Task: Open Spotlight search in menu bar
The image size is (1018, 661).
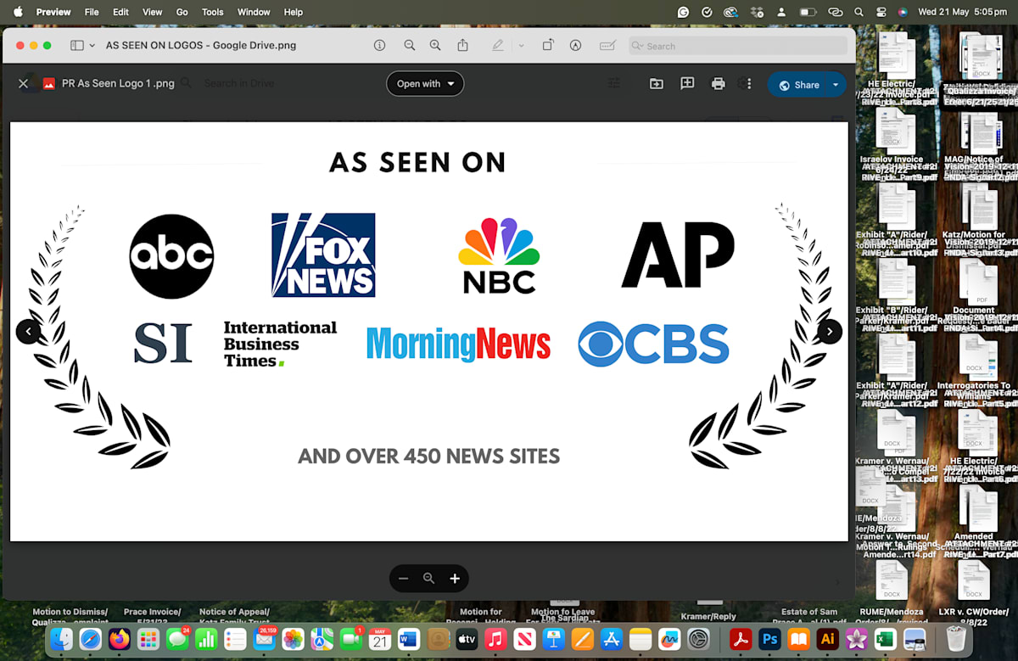Action: coord(859,12)
